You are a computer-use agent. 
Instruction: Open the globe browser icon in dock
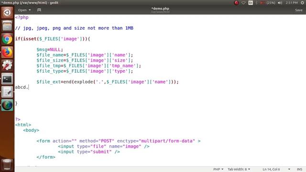[7, 105]
